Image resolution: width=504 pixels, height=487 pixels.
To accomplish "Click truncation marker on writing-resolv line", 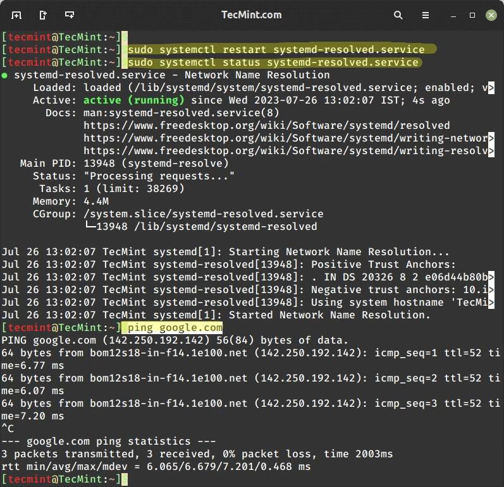I will [491, 151].
